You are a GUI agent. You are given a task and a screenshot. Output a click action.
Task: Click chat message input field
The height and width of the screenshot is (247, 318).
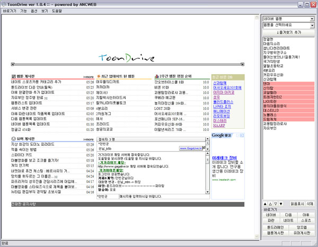coord(164,197)
